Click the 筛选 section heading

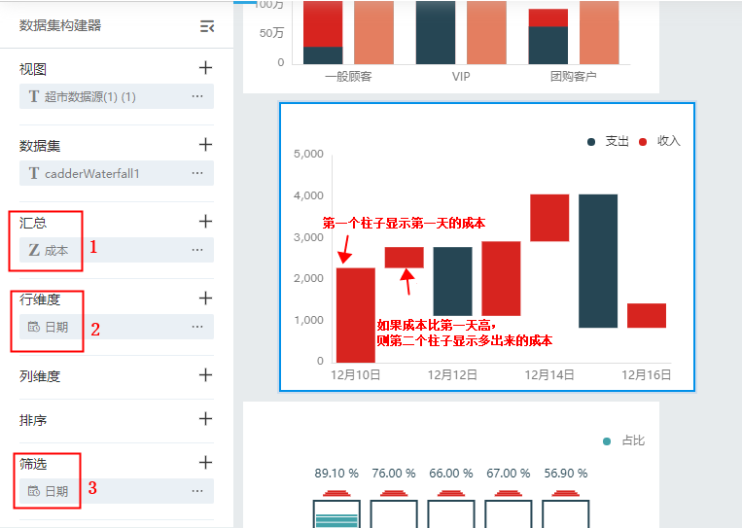click(33, 464)
